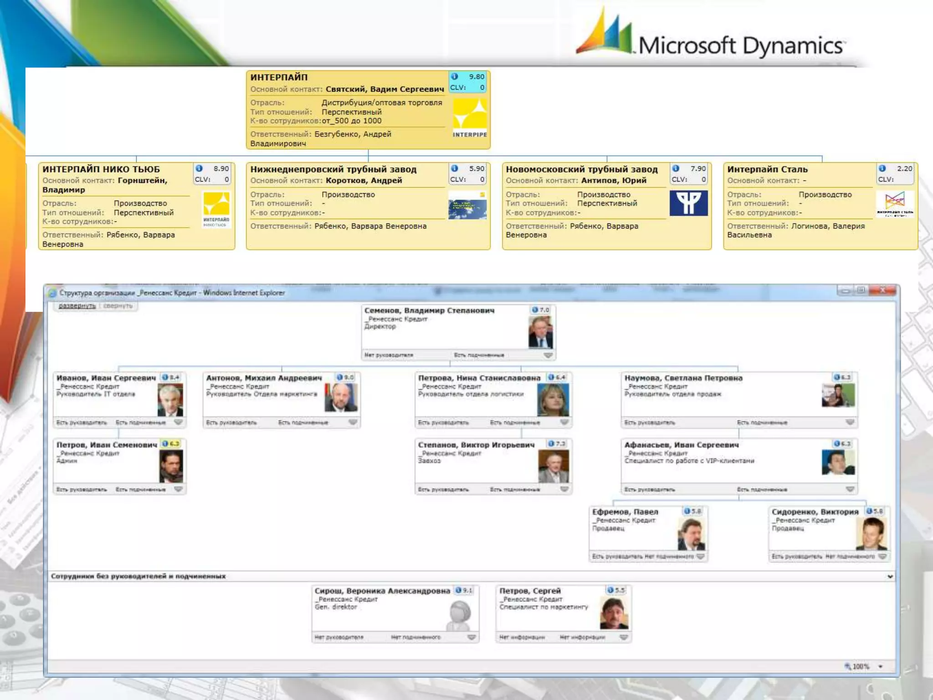This screenshot has height=700, width=933.
Task: Open dropdown arrow on Петров, Сергей card
Action: click(624, 637)
